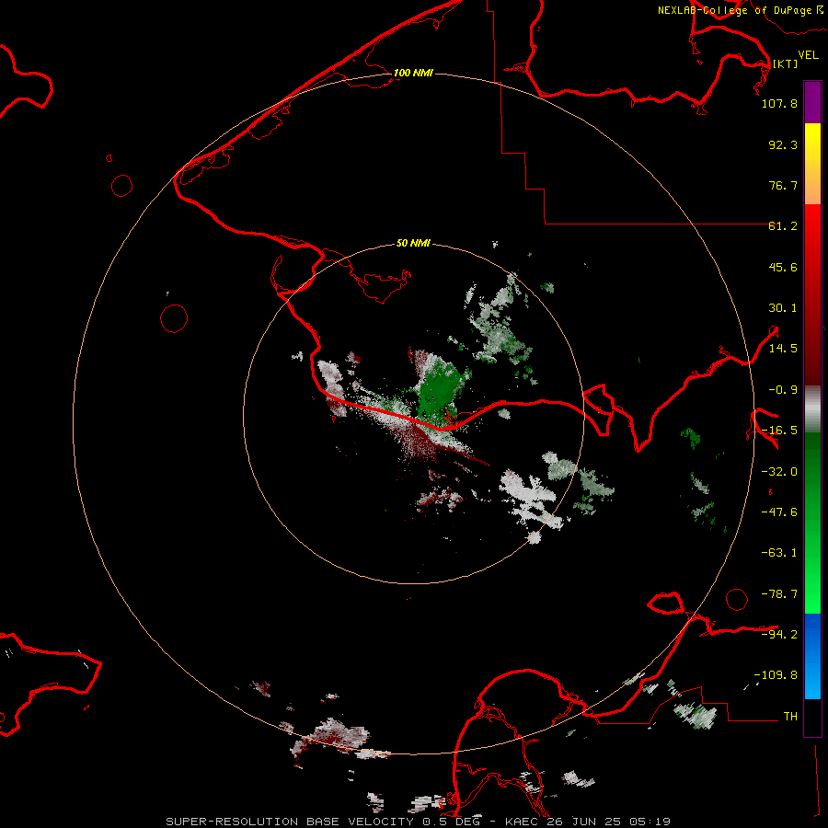Image resolution: width=828 pixels, height=828 pixels.
Task: Click the 14.5 velocity scale value
Action: (x=783, y=349)
